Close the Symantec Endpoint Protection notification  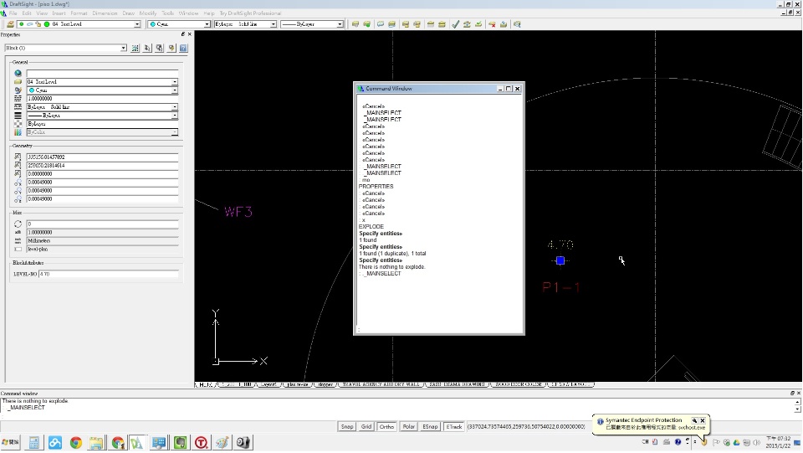[x=703, y=420]
